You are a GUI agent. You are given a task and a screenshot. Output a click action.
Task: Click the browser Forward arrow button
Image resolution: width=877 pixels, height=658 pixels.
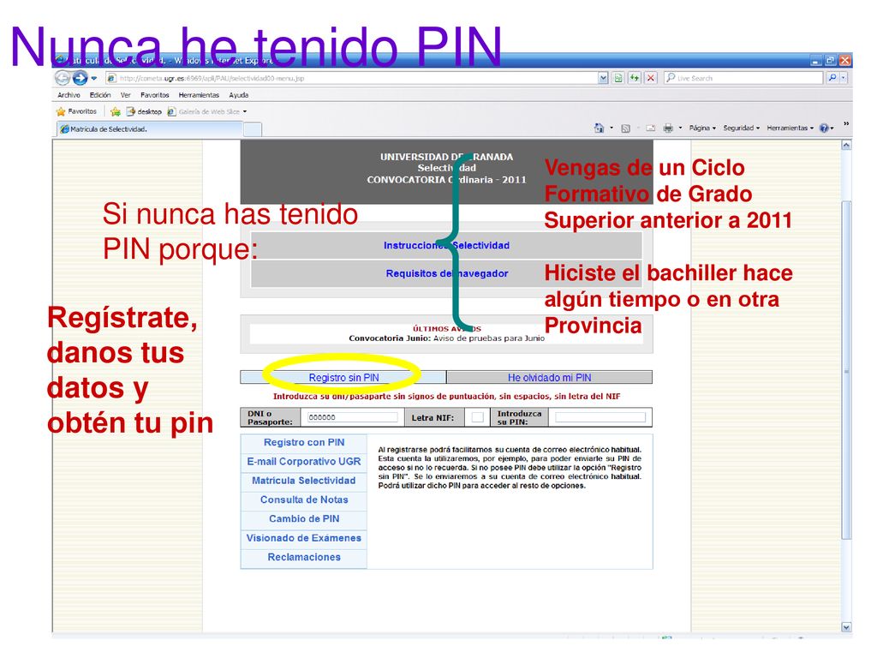[80, 78]
